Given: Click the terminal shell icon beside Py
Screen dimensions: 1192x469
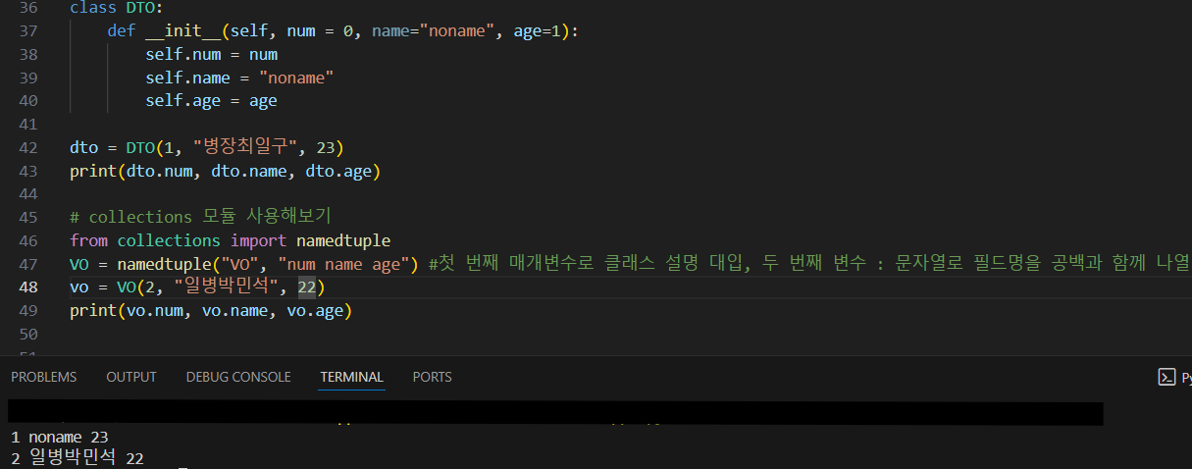Looking at the screenshot, I should [1166, 377].
